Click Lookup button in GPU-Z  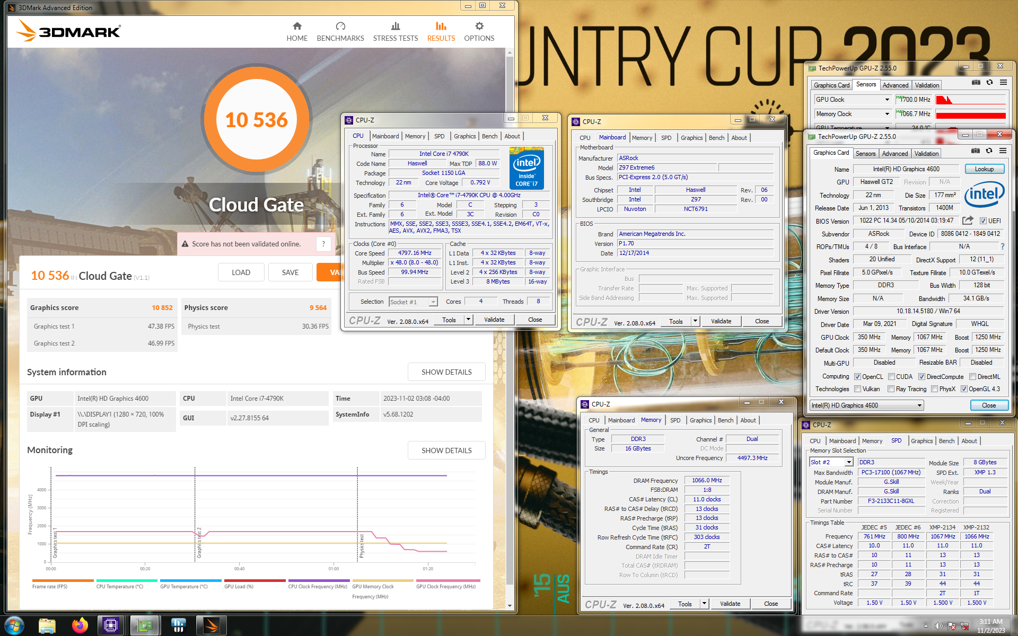coord(984,169)
